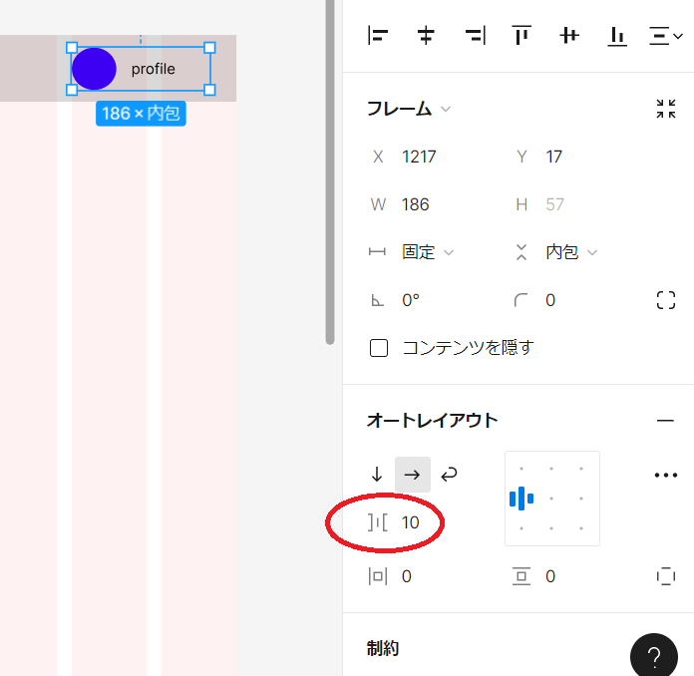Click the item spacing icon
This screenshot has width=694, height=676.
coord(378,522)
